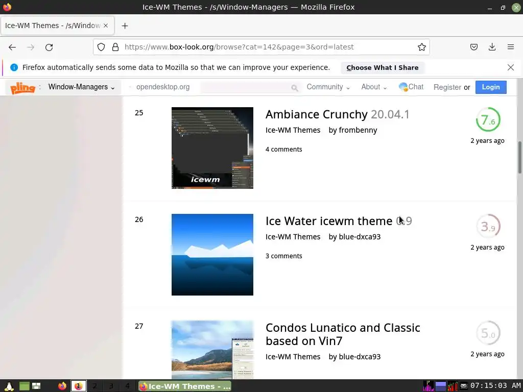523x392 pixels.
Task: Click the page vertical scrollbar handle
Action: pyautogui.click(x=519, y=157)
